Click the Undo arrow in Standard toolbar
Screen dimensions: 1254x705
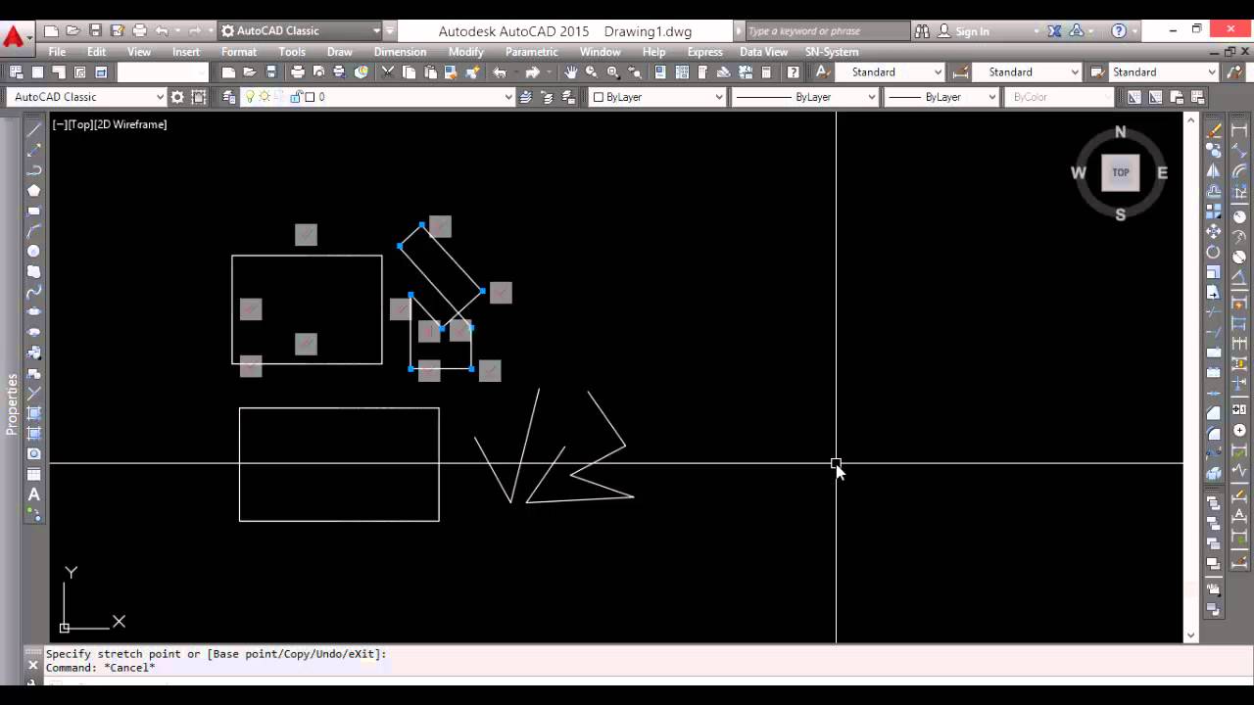(501, 72)
